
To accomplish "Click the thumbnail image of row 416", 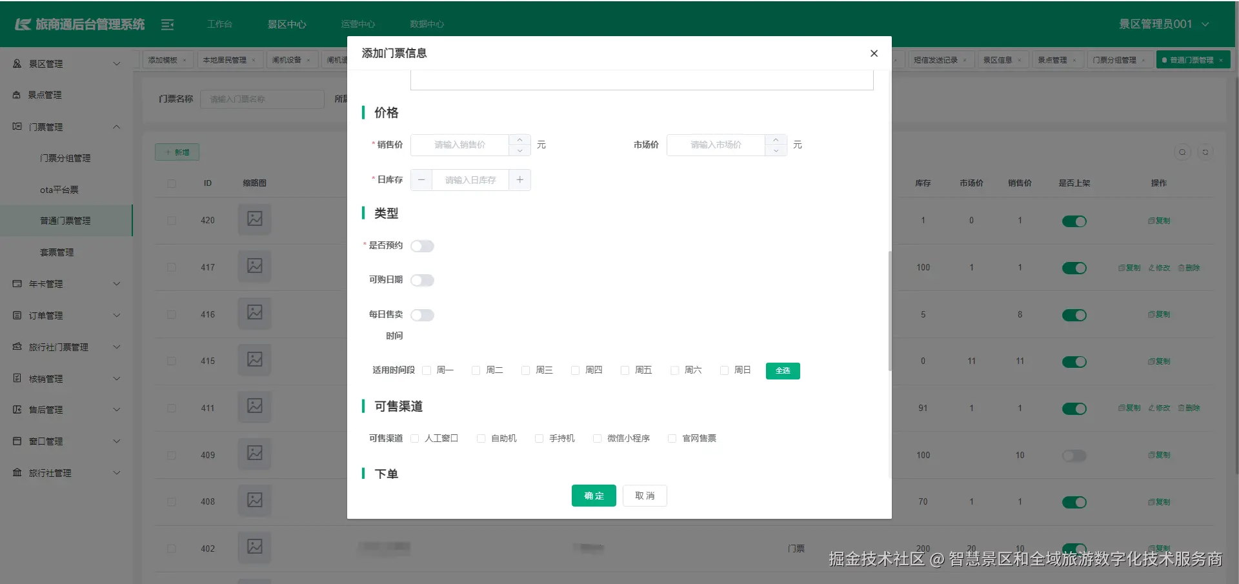I will (x=254, y=312).
